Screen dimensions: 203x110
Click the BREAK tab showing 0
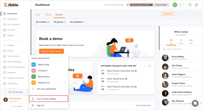tap(181, 42)
